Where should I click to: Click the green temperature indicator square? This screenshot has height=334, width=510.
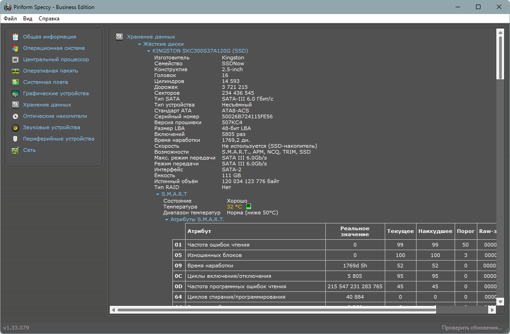249,206
